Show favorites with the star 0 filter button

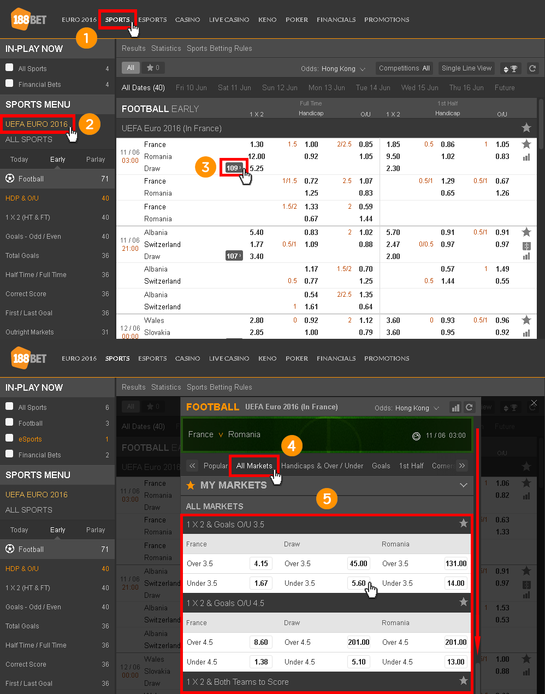[153, 68]
